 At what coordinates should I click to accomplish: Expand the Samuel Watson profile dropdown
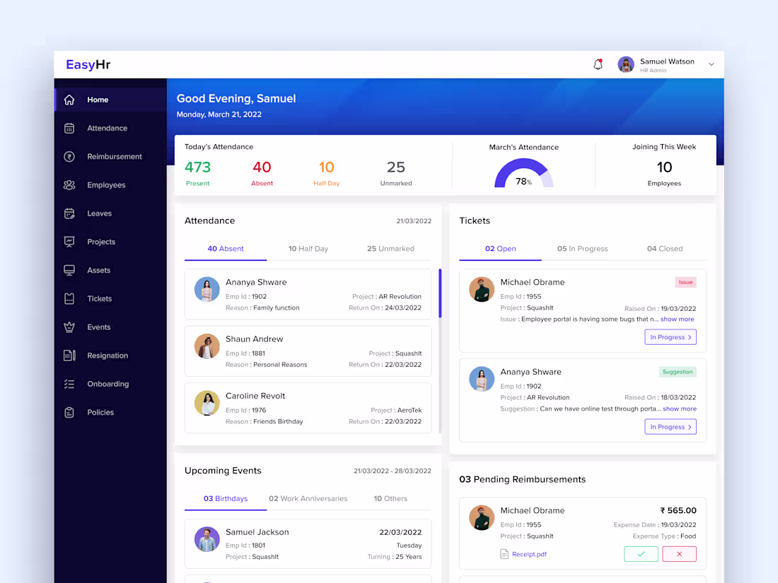(x=711, y=64)
